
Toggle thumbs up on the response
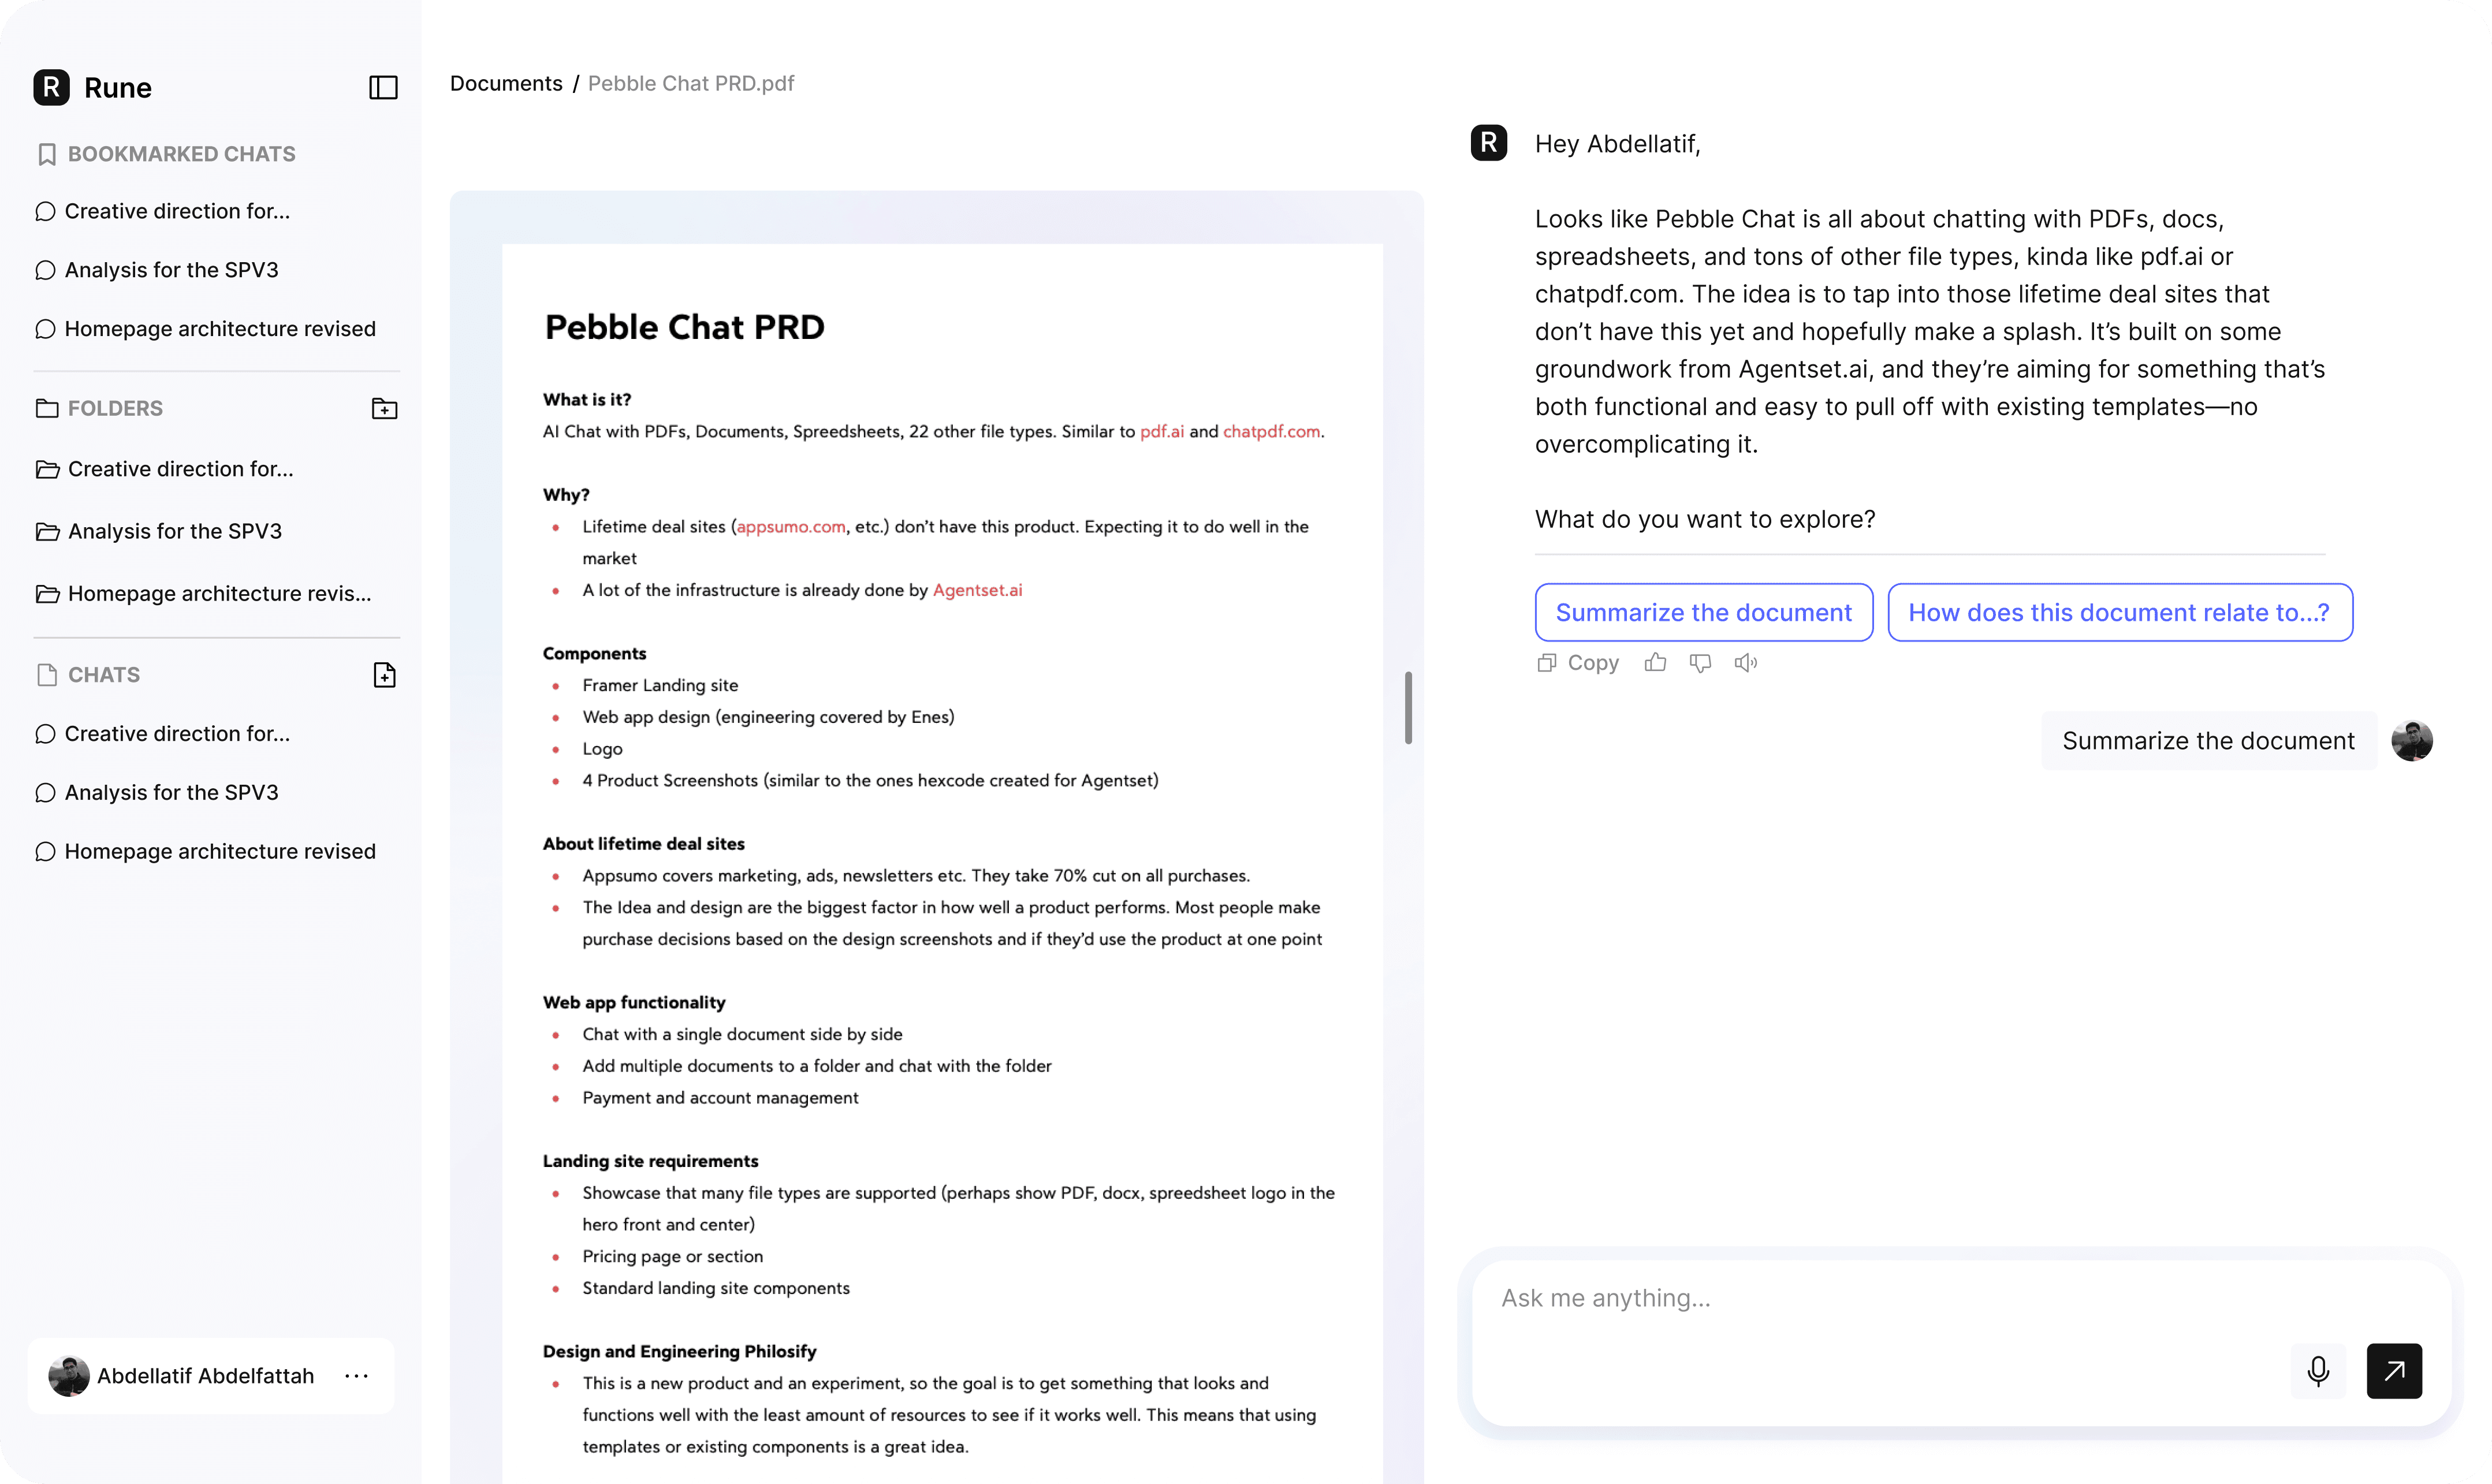[x=1654, y=662]
